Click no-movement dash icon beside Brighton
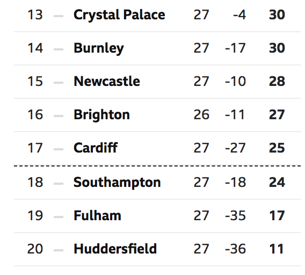Viewport: 305px width, 275px height. (59, 116)
